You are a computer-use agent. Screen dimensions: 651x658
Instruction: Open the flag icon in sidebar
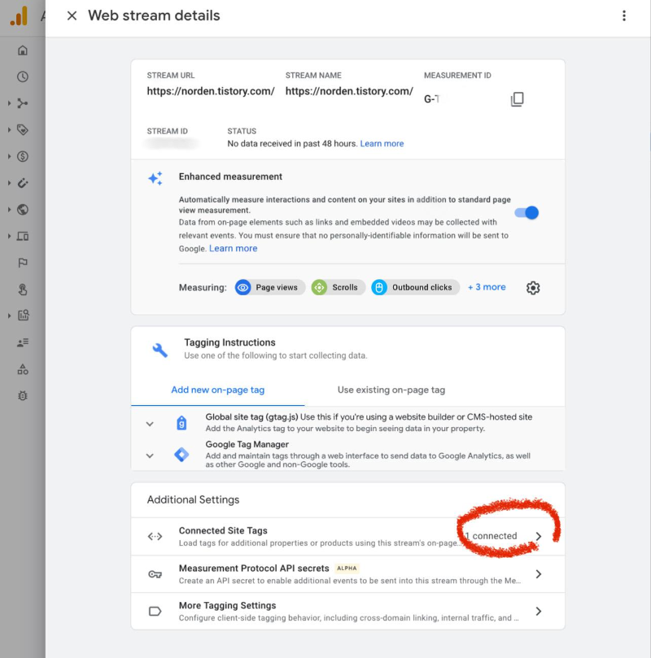point(23,263)
